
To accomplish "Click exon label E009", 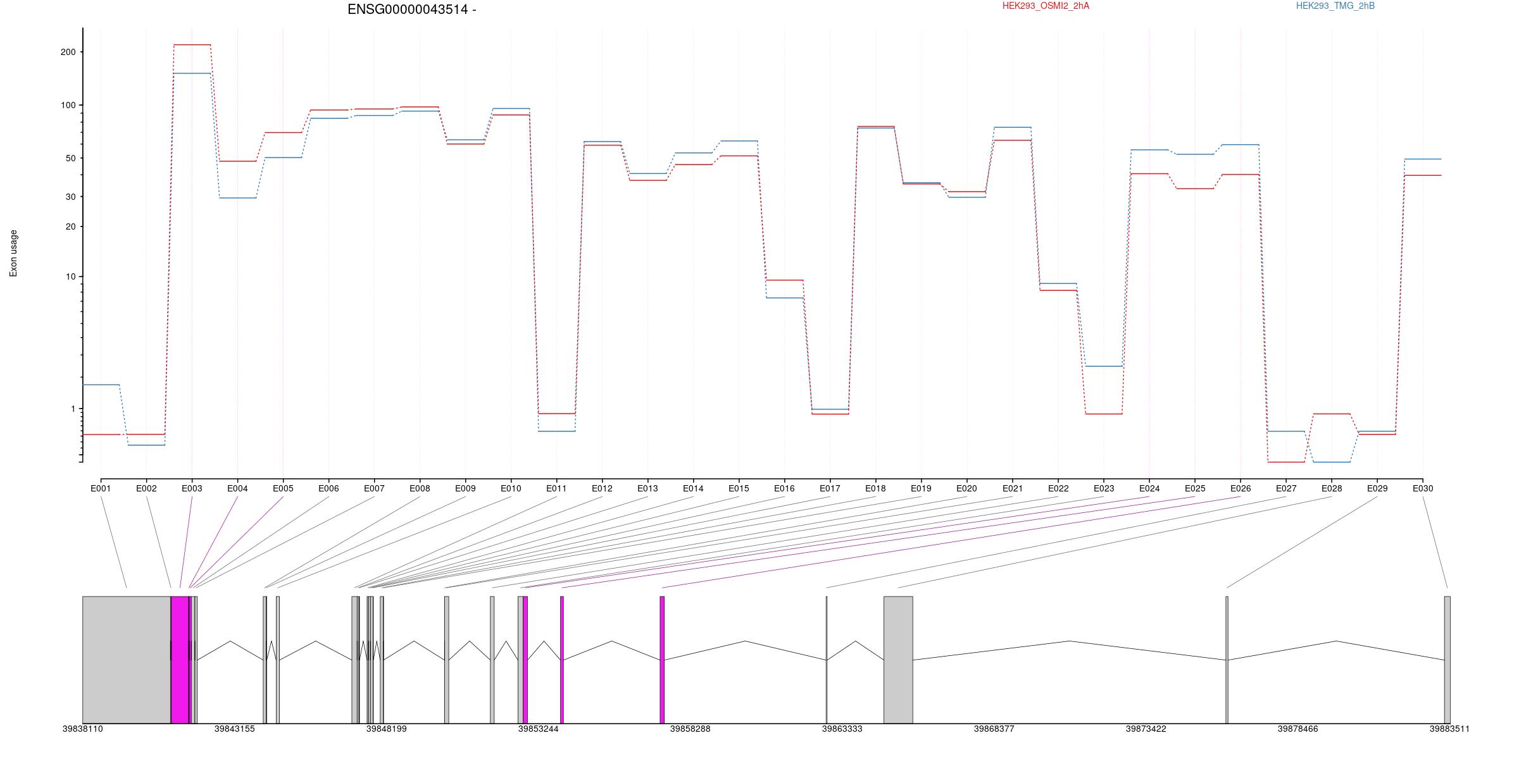I will pos(465,488).
